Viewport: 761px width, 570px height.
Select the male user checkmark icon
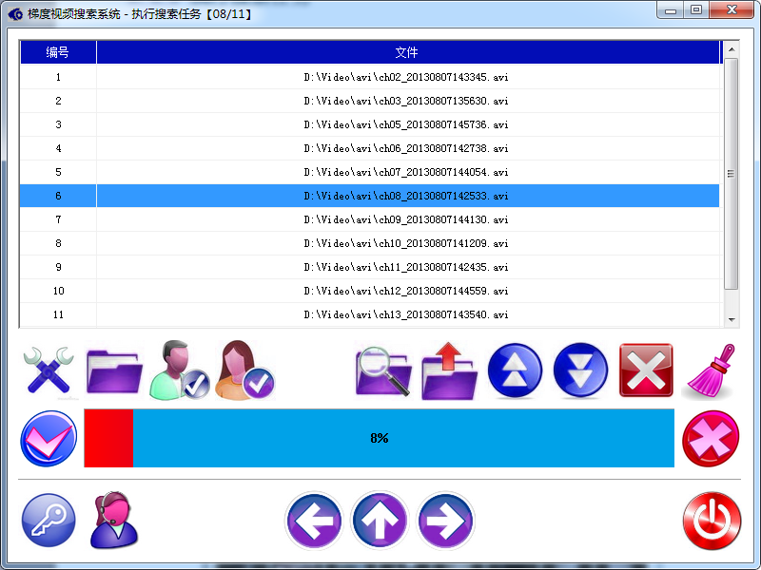pos(180,370)
